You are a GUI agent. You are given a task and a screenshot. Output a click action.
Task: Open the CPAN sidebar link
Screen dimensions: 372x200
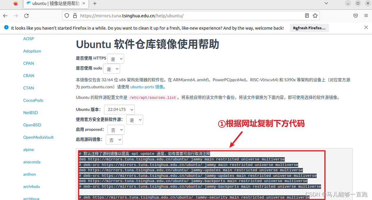(29, 63)
